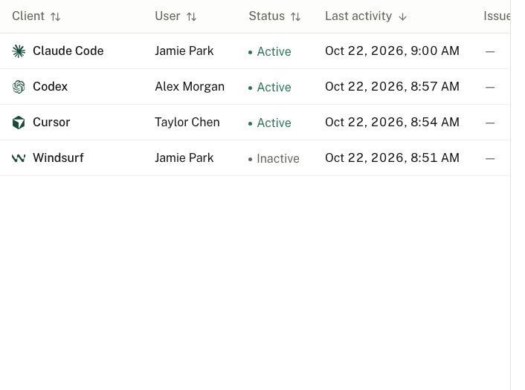The width and height of the screenshot is (525, 390).
Task: Click the sort arrows icon beside User
Action: (x=192, y=16)
